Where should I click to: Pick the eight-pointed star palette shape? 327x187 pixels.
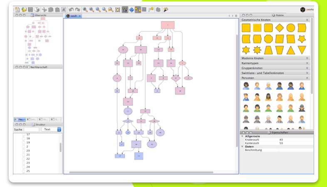pos(257,50)
